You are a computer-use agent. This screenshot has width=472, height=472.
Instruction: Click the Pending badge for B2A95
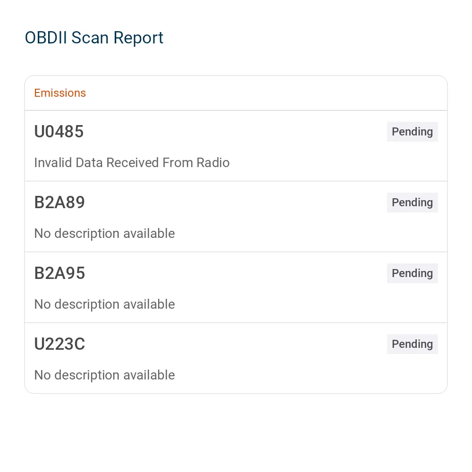(x=412, y=273)
